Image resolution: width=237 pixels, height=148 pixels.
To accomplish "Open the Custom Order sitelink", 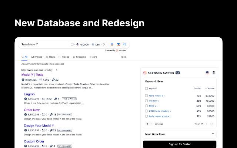I will click(x=34, y=141).
